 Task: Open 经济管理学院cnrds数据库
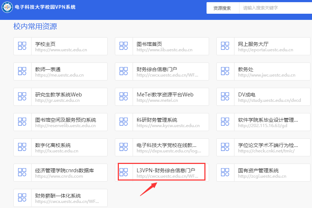pyautogui.click(x=60, y=172)
